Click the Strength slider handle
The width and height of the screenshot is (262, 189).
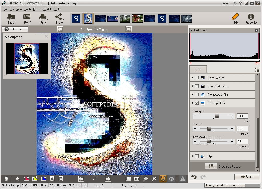(x=217, y=116)
